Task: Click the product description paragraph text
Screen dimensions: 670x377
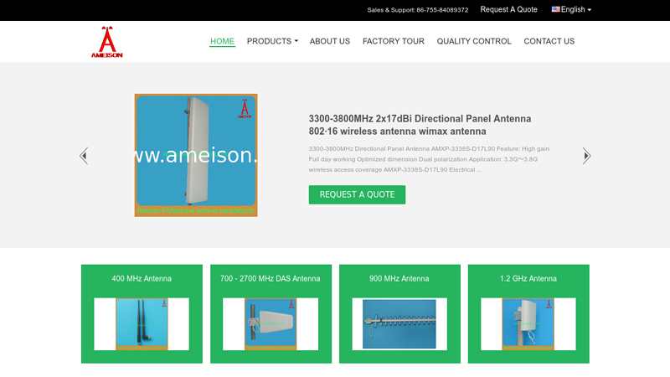Action: pos(429,159)
